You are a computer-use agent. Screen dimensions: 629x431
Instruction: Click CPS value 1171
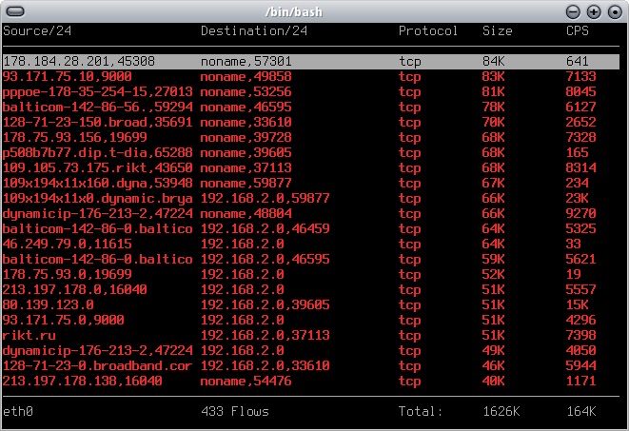(580, 382)
